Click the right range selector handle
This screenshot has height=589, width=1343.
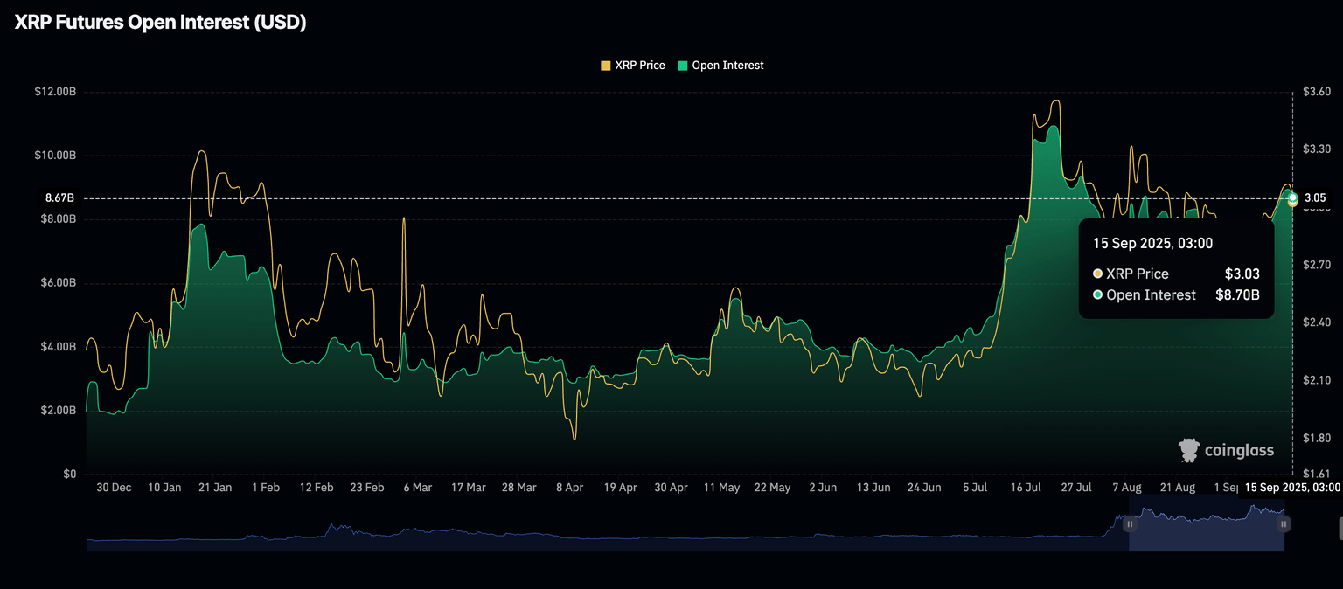coord(1284,524)
